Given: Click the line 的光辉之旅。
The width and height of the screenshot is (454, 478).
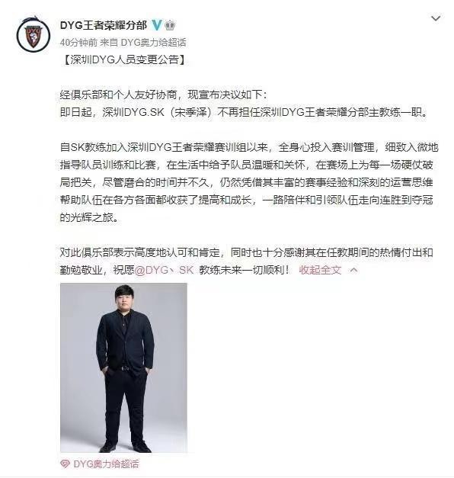Looking at the screenshot, I should (89, 217).
